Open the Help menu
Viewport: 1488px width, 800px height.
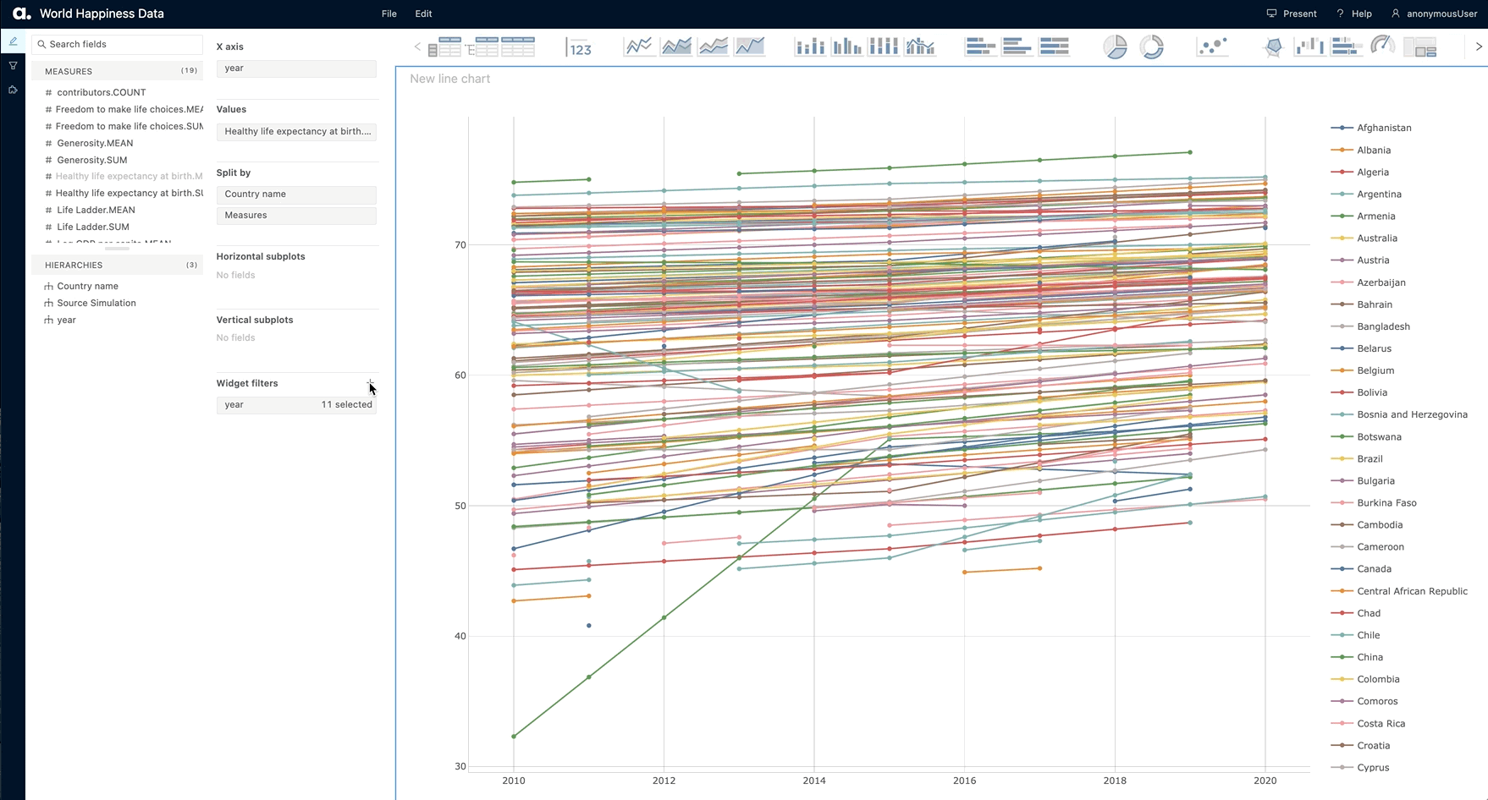(1354, 14)
